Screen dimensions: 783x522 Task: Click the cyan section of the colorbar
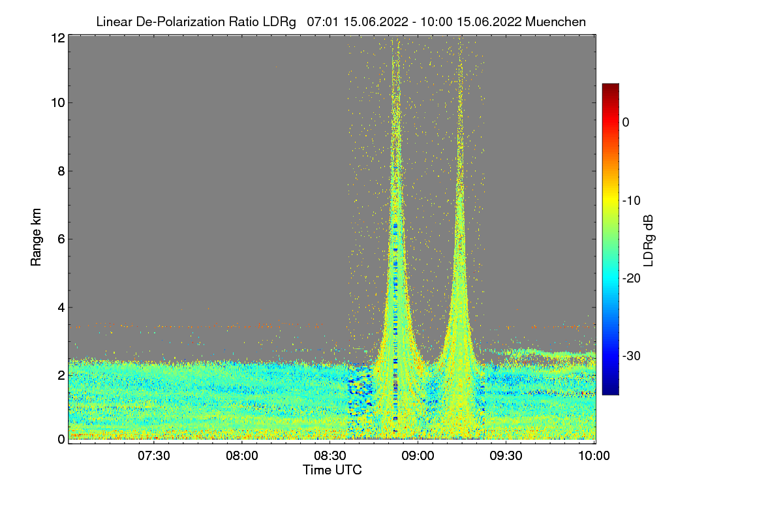610,278
